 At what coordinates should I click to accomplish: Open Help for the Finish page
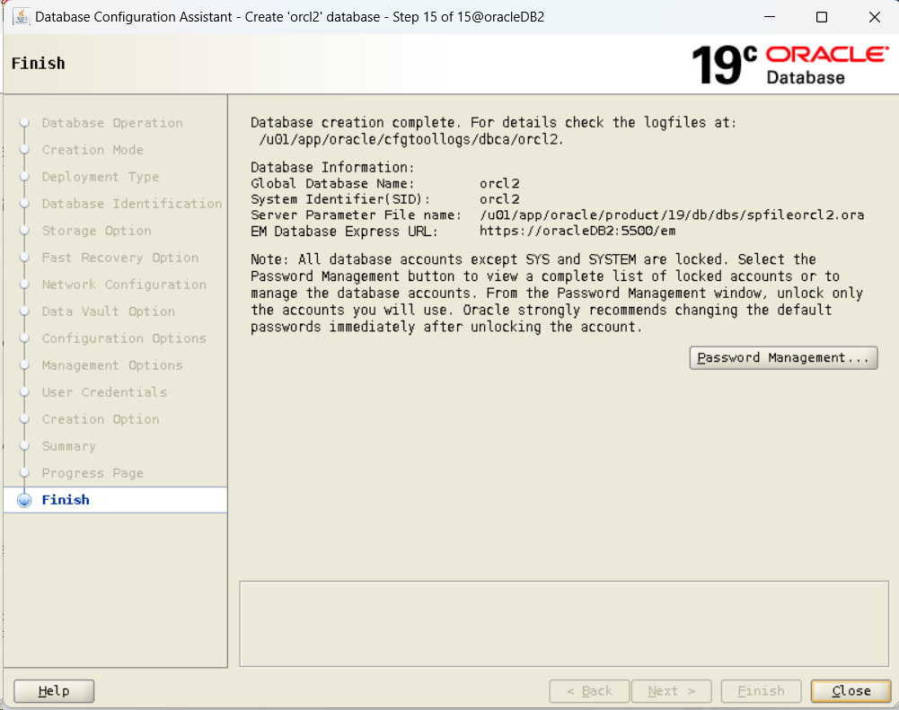pyautogui.click(x=54, y=691)
